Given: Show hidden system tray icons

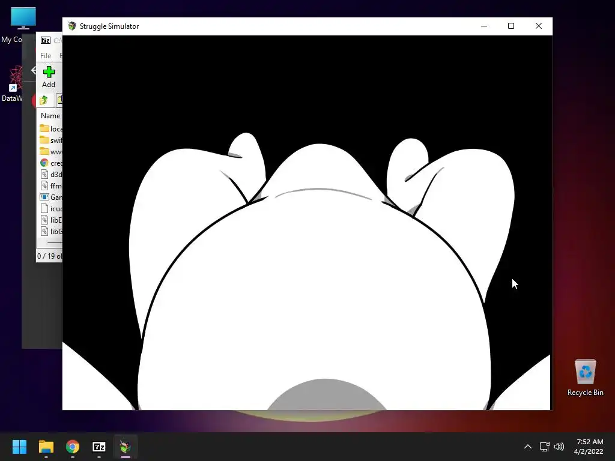Looking at the screenshot, I should click(528, 447).
